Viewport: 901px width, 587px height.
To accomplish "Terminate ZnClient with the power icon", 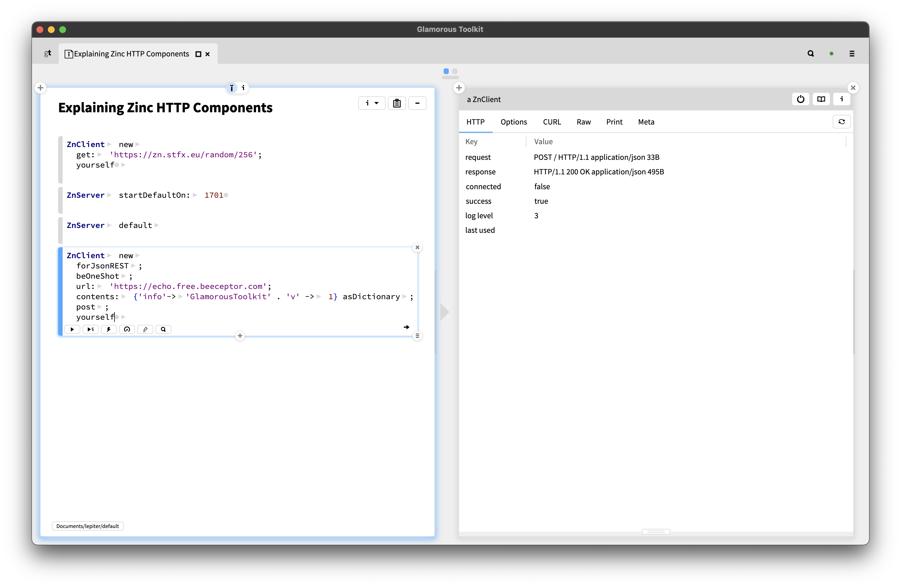I will point(800,99).
